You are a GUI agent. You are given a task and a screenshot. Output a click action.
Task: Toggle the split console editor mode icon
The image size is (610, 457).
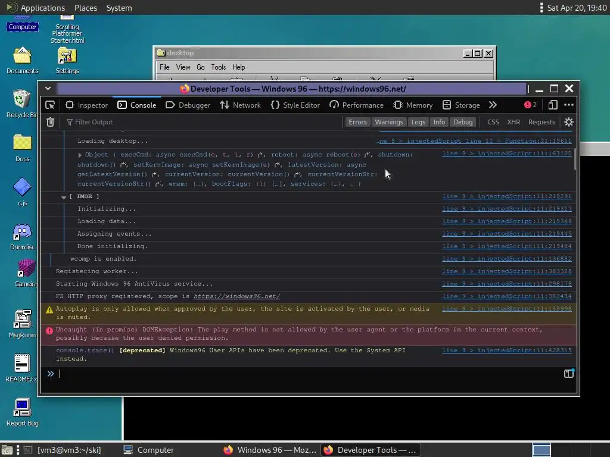[x=569, y=374]
